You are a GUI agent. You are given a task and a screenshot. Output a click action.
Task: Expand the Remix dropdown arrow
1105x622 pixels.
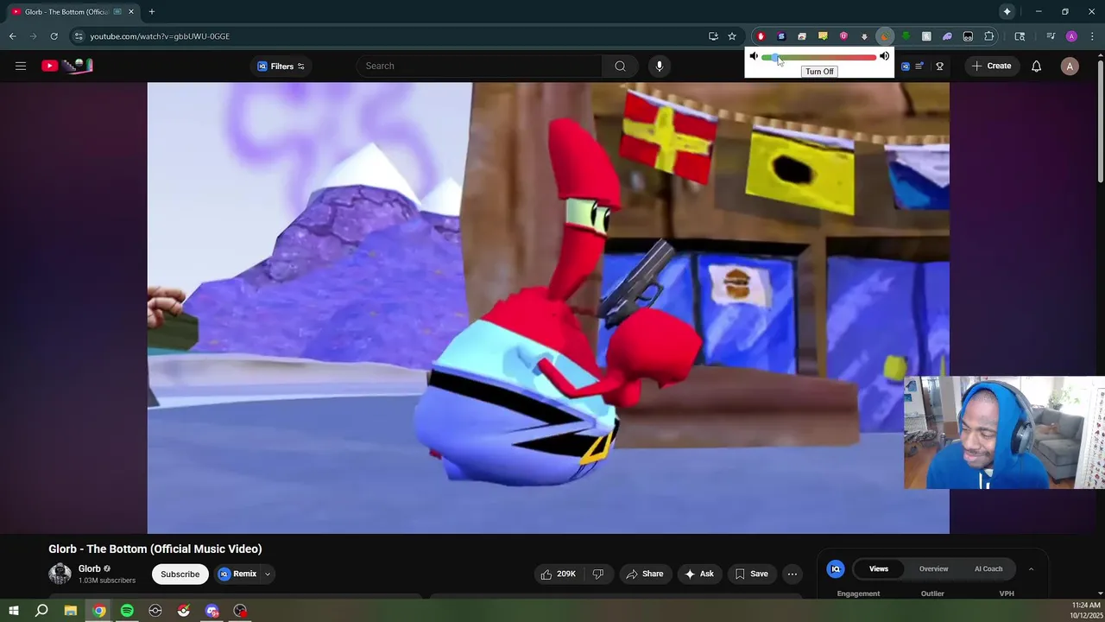click(268, 574)
